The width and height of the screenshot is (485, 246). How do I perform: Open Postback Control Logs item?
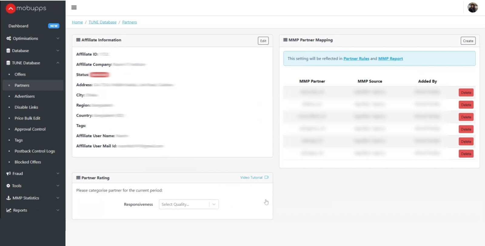35,151
